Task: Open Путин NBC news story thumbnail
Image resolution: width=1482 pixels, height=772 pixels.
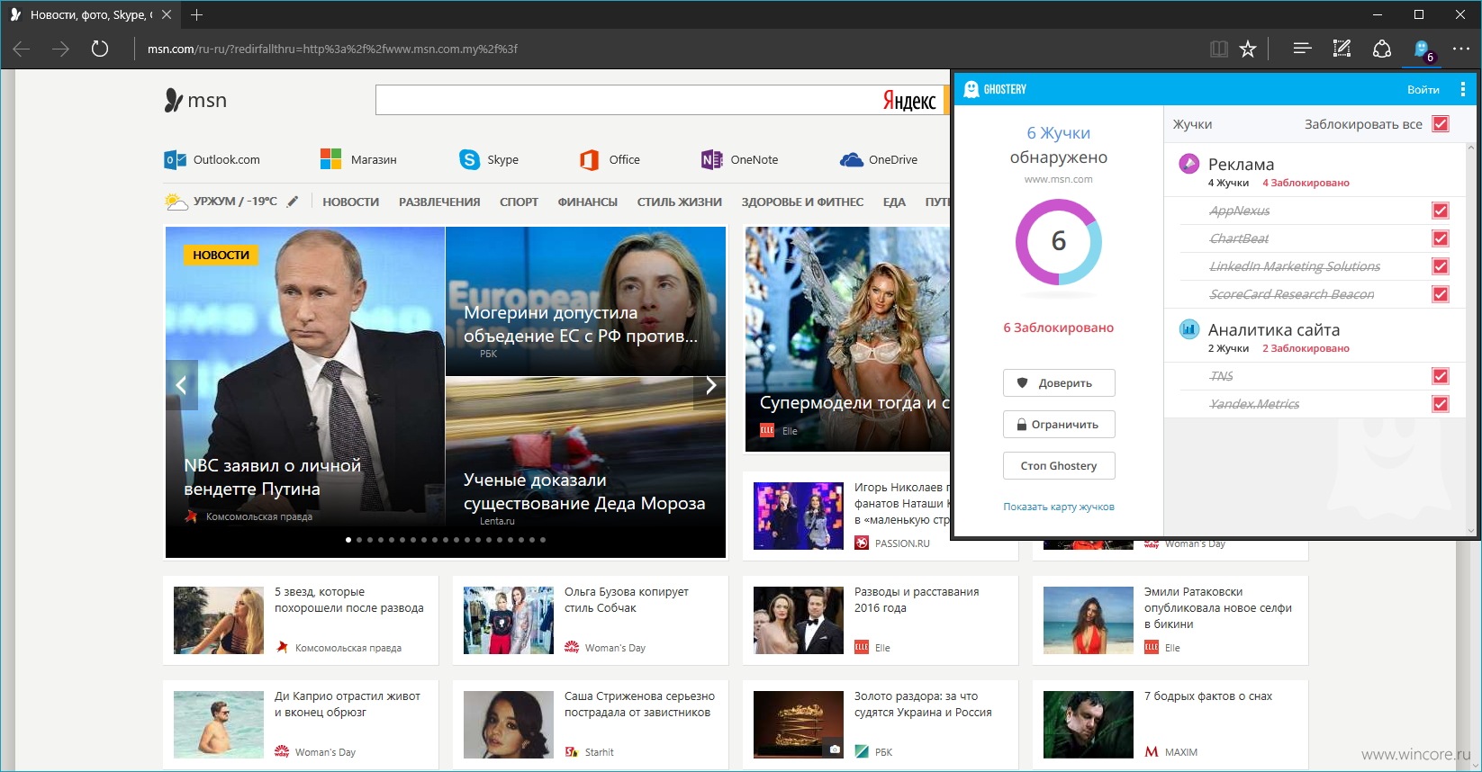Action: pyautogui.click(x=305, y=376)
